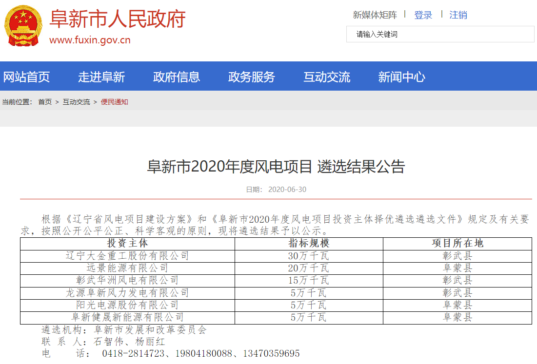Click 5万千瓦 in 阜新健晟新能源 row
The width and height of the screenshot is (537, 364).
[x=309, y=318]
